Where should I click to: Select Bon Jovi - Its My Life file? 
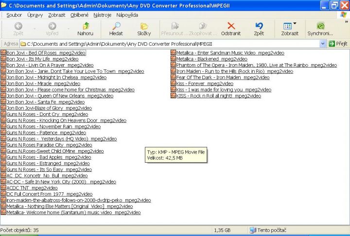(x=42, y=59)
